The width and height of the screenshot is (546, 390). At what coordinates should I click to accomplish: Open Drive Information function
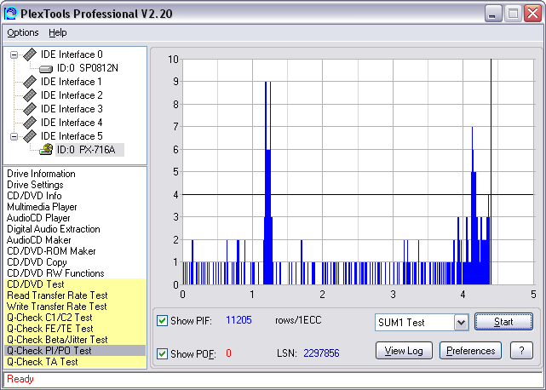pyautogui.click(x=41, y=174)
